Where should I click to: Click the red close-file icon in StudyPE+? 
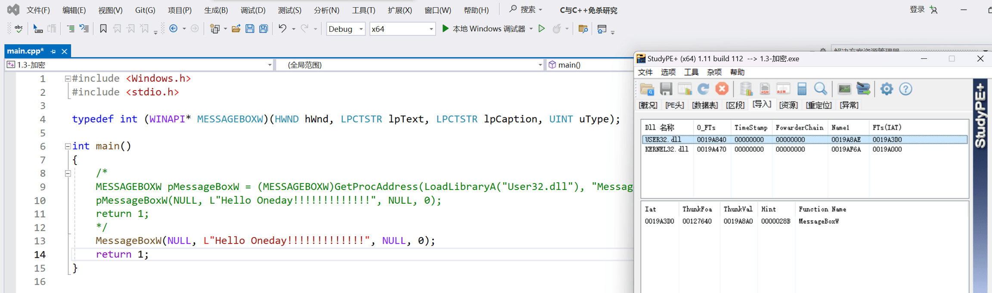click(722, 89)
